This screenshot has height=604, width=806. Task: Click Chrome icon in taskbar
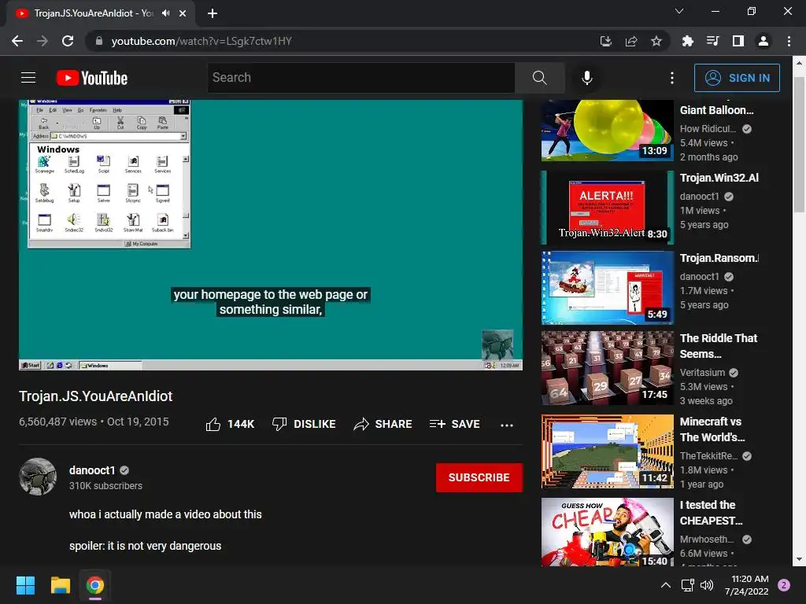click(x=95, y=585)
